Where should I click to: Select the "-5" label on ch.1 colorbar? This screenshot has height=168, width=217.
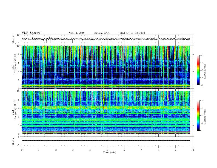[202, 70]
